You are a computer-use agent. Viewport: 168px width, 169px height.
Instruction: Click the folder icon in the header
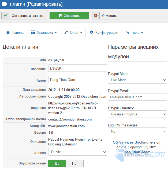click(x=5, y=4)
